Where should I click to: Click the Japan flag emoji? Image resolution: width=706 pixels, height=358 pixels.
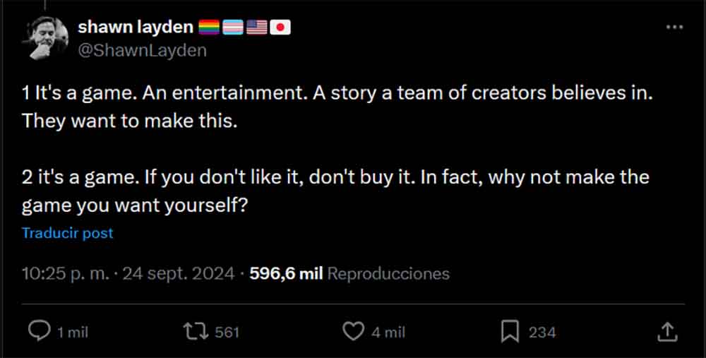pos(281,28)
